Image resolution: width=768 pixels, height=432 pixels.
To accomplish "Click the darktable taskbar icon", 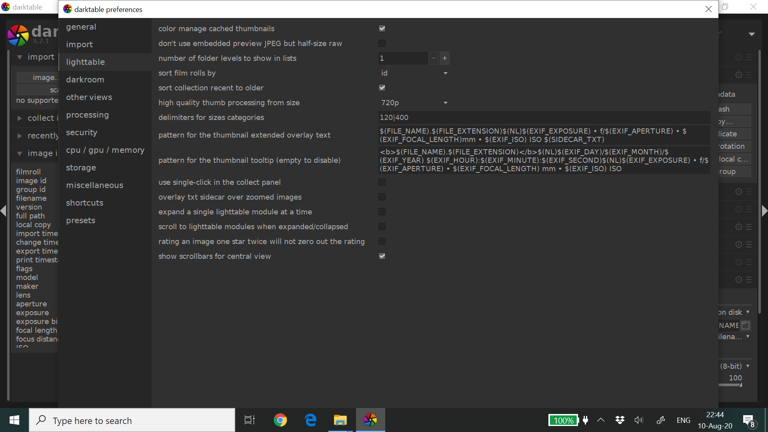I will click(x=370, y=420).
